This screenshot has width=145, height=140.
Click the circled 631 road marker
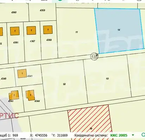[94, 56]
